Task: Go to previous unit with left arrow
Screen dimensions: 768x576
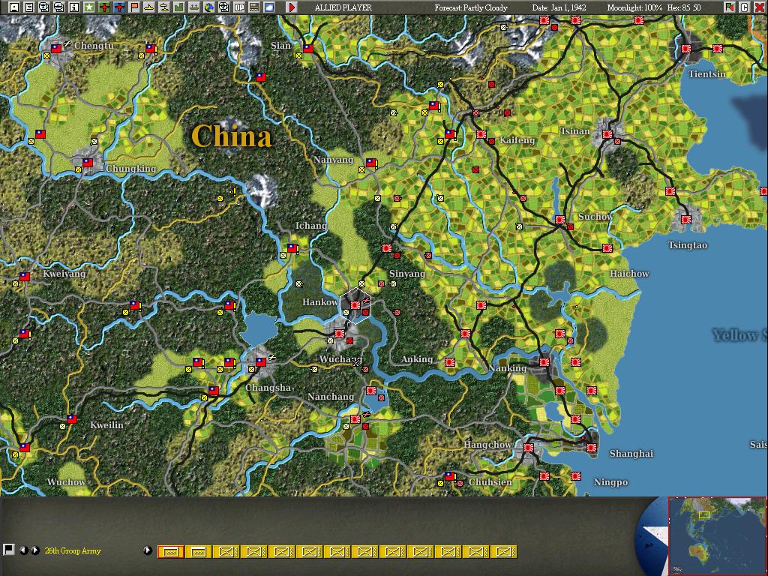Action: coord(23,550)
